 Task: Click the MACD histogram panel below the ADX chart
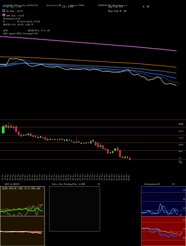click(22, 231)
